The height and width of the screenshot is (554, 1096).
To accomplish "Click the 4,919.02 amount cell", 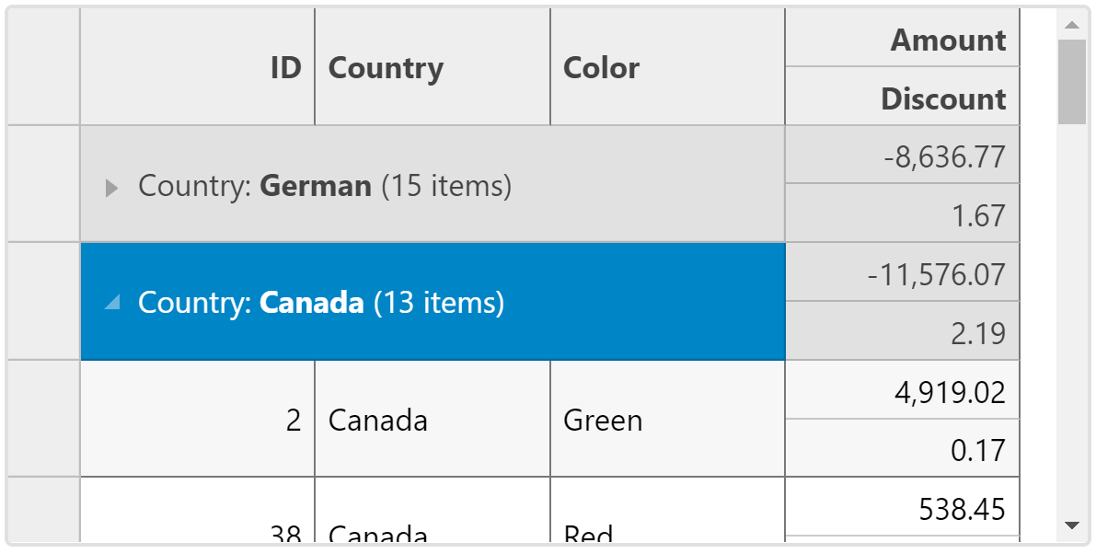I will [903, 390].
